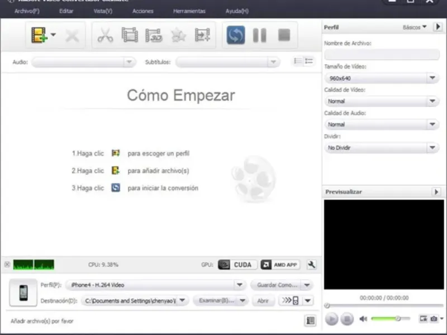Toggle CUDA GPU acceleration
This screenshot has width=447, height=335.
point(237,265)
